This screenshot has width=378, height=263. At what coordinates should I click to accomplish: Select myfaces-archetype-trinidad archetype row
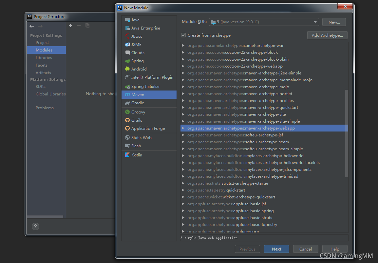pyautogui.click(x=264, y=176)
